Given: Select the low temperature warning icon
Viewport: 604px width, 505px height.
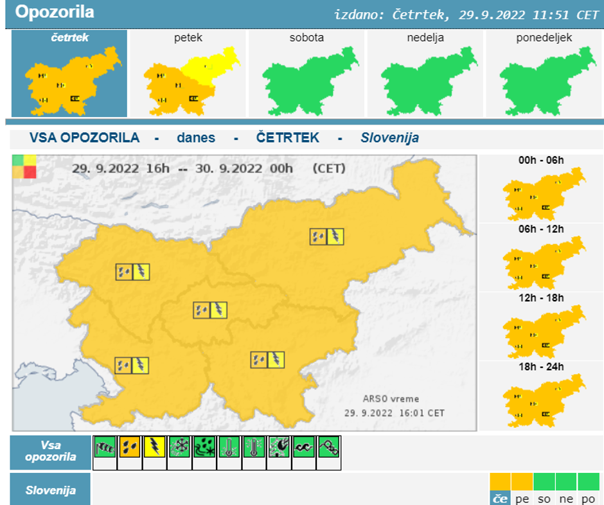Looking at the screenshot, I should [227, 450].
